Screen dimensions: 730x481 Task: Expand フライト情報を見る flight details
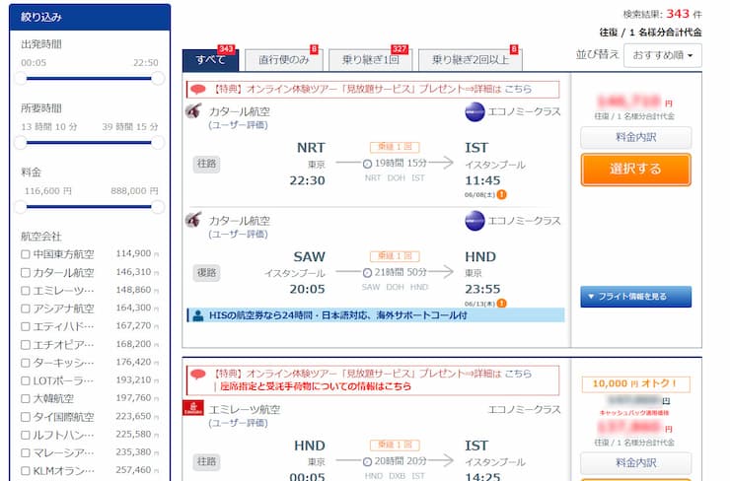point(635,297)
